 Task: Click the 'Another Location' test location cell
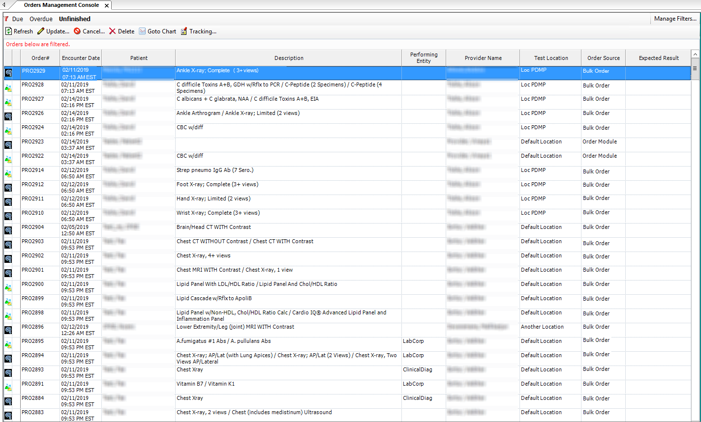coord(542,327)
